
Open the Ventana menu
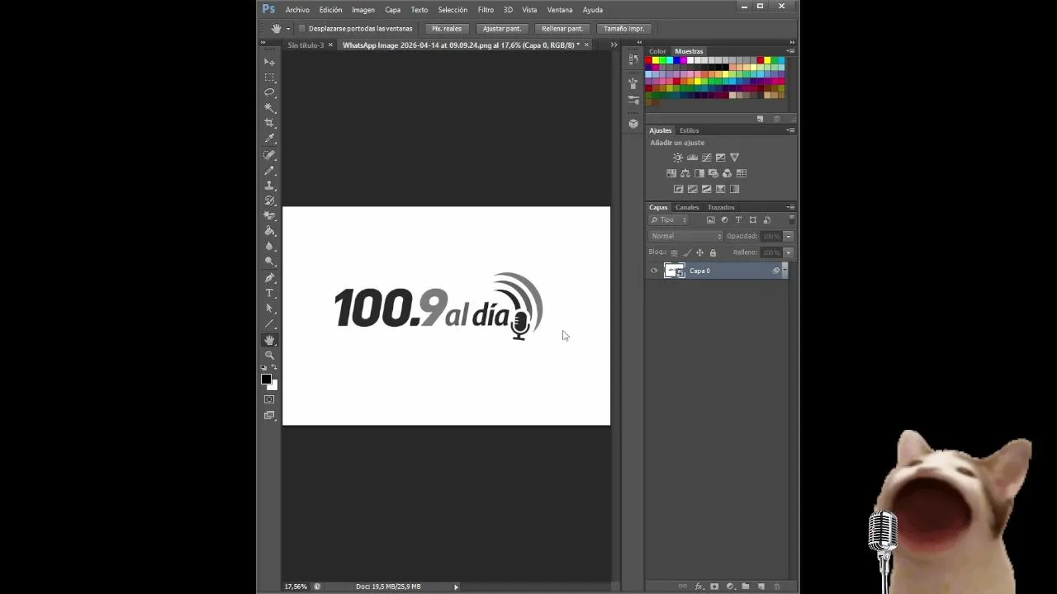click(x=560, y=10)
